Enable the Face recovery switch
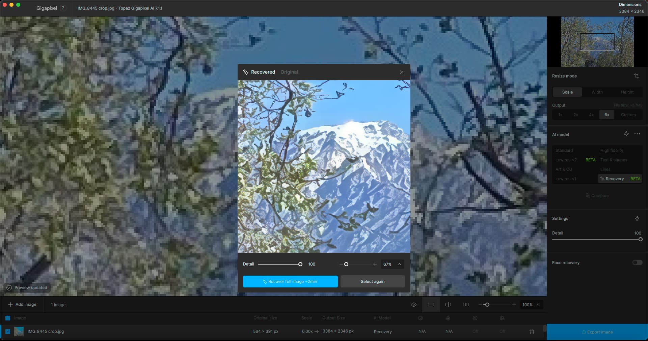The width and height of the screenshot is (648, 341). tap(637, 262)
